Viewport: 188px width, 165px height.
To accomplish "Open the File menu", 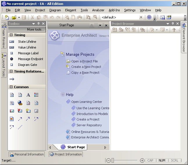I will (x=8, y=10).
